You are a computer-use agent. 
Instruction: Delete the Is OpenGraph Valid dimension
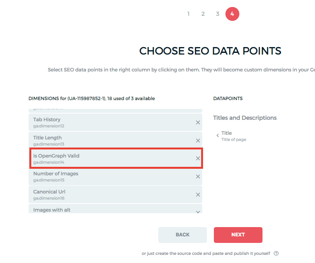coord(198,158)
